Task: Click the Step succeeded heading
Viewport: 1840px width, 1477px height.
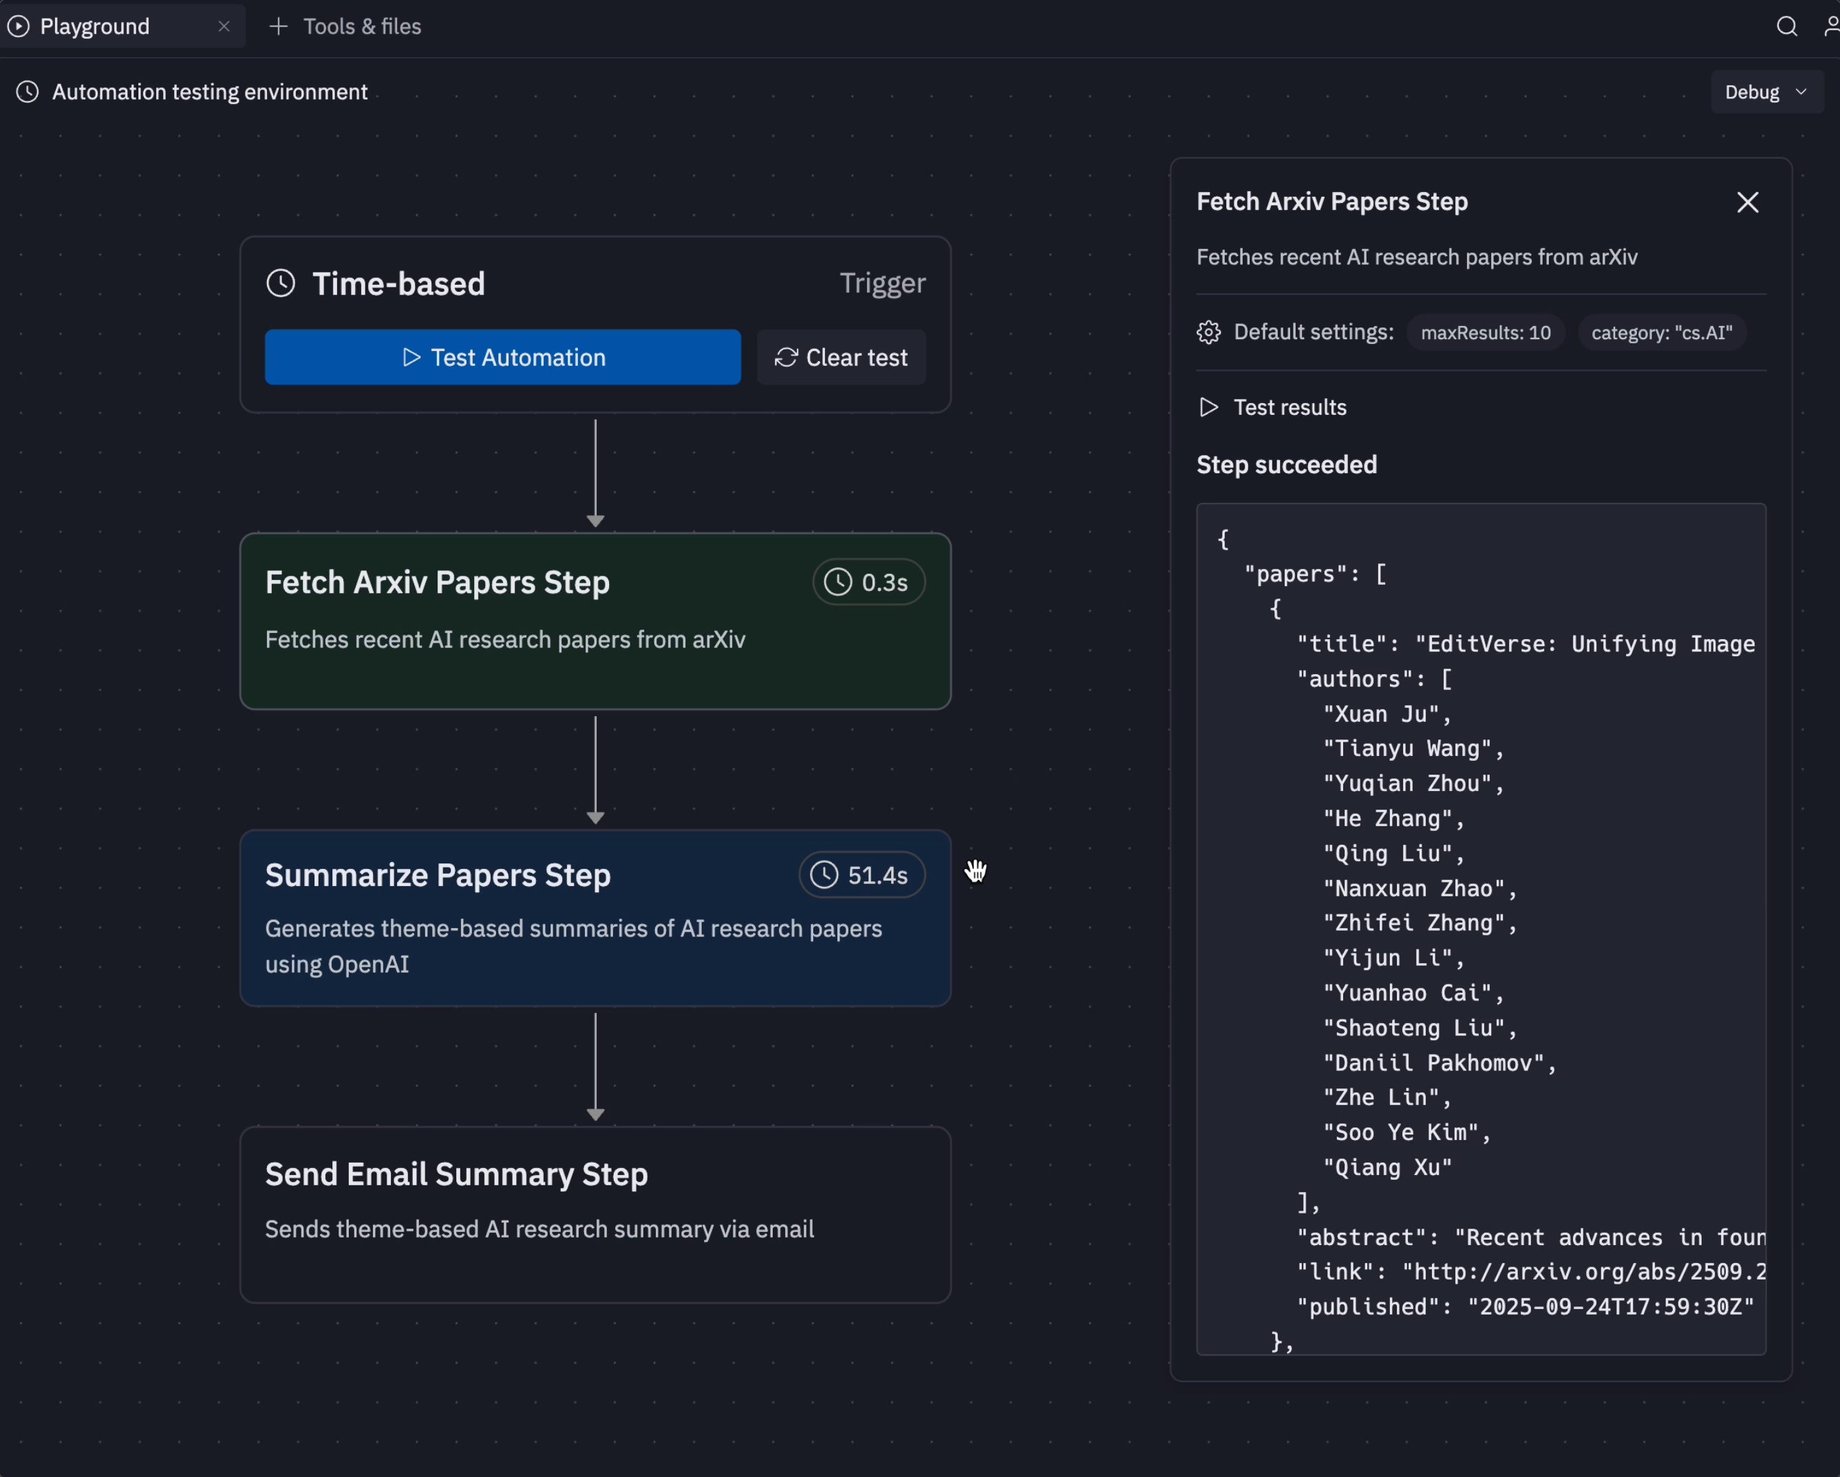Action: pos(1286,465)
